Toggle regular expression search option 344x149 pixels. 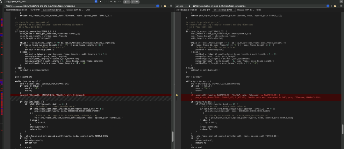pos(106,2)
